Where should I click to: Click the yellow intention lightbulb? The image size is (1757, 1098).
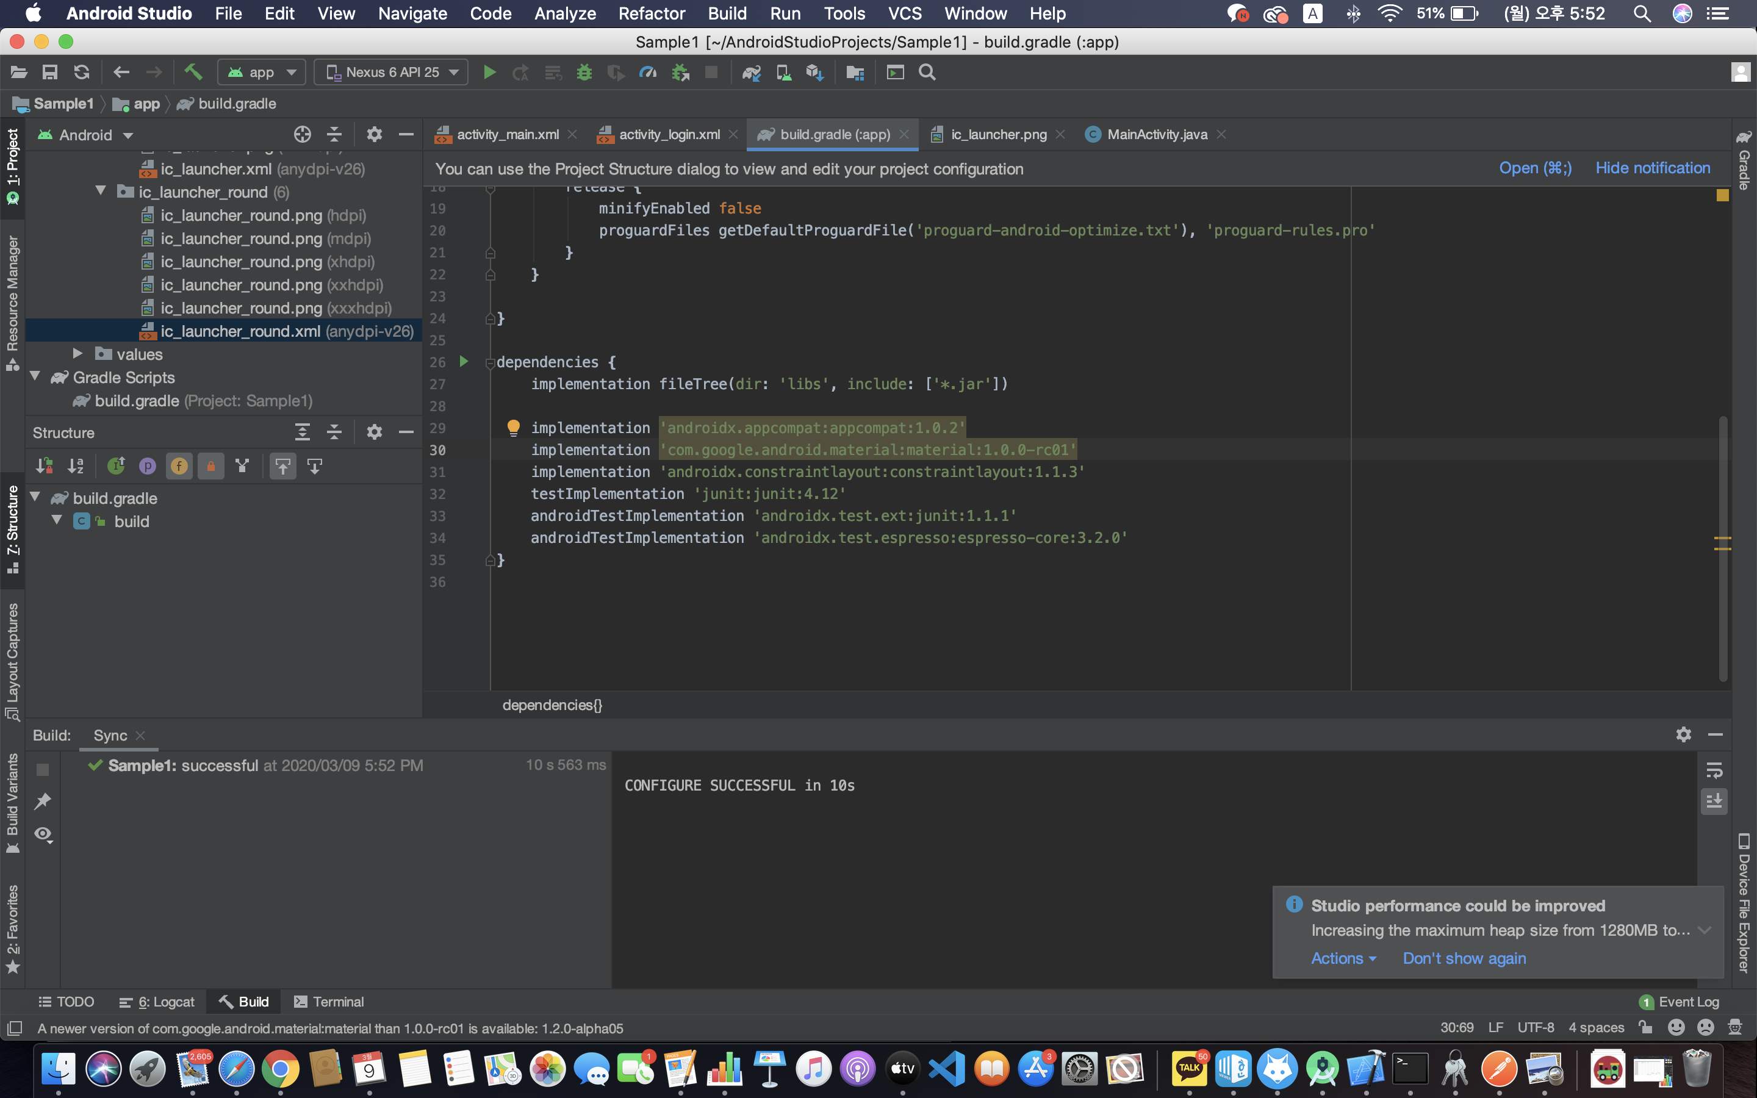coord(513,427)
